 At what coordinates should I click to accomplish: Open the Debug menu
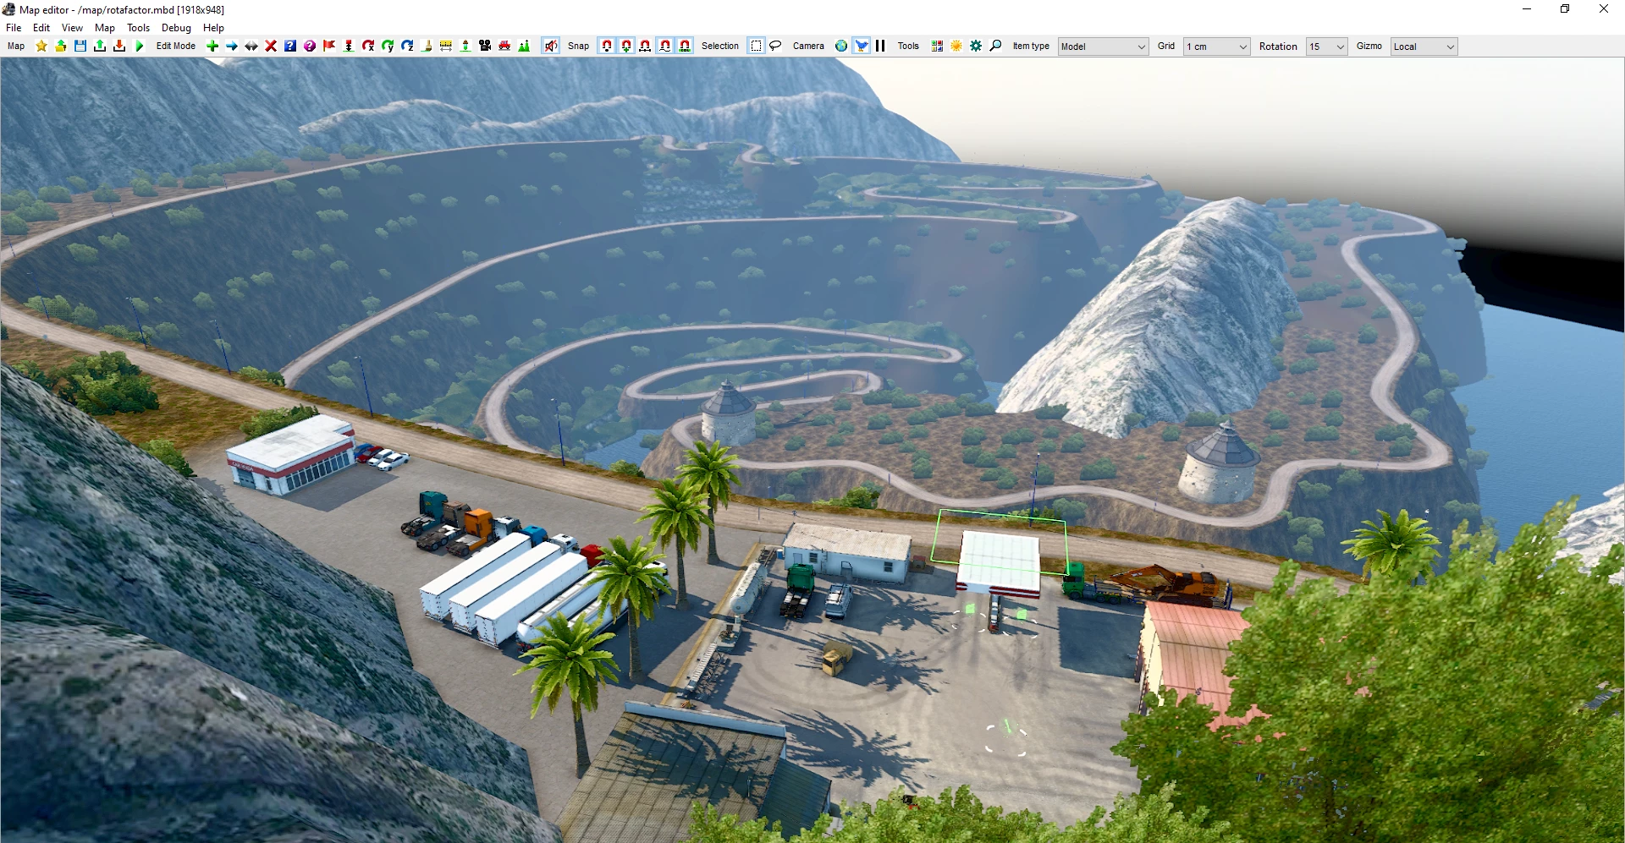(x=175, y=27)
